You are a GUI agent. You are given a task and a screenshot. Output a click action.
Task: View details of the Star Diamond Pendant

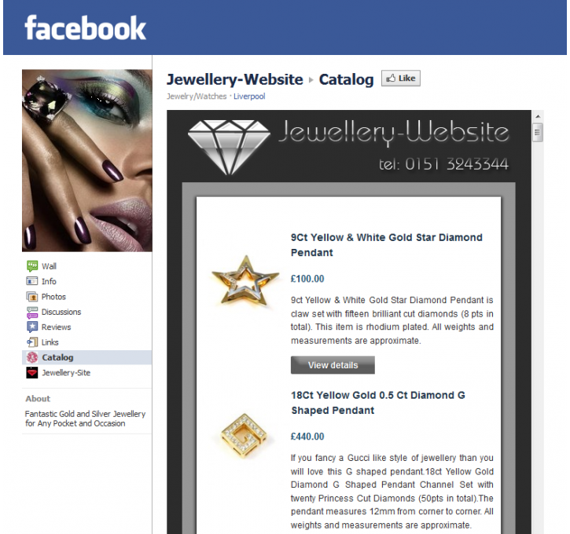click(x=333, y=365)
